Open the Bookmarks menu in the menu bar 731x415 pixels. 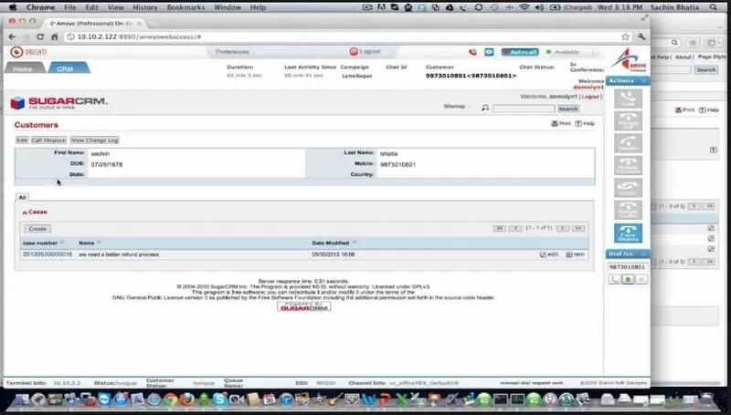[185, 7]
